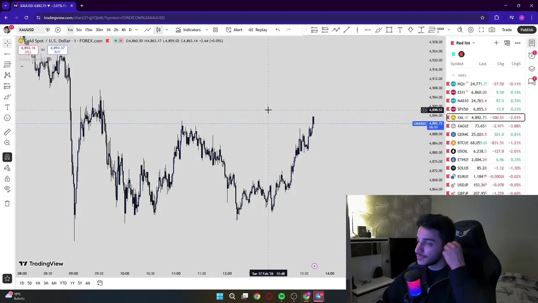Open watchlist advanced view table icon

coord(507,43)
